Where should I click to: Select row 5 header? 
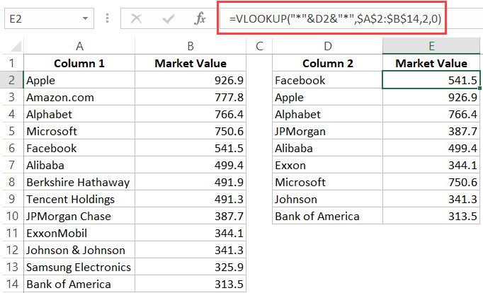click(x=12, y=131)
